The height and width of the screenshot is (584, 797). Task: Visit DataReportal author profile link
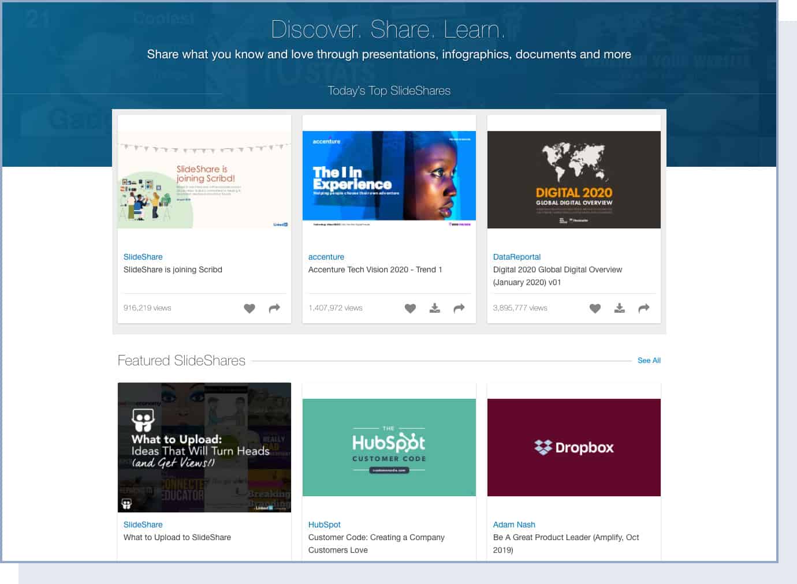(516, 257)
